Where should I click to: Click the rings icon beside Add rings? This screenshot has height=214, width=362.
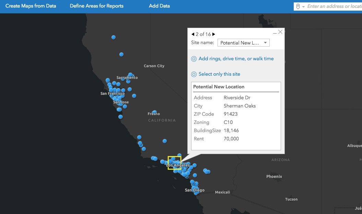[194, 59]
